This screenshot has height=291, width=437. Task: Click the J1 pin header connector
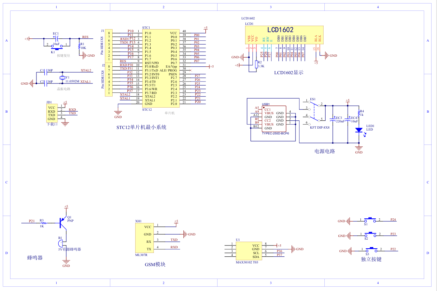pyautogui.click(x=109, y=46)
